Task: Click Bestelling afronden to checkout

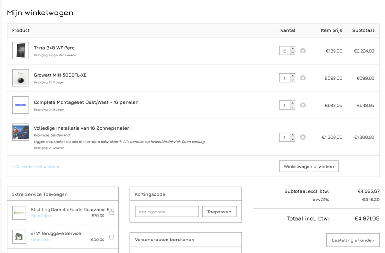Action: click(x=353, y=240)
